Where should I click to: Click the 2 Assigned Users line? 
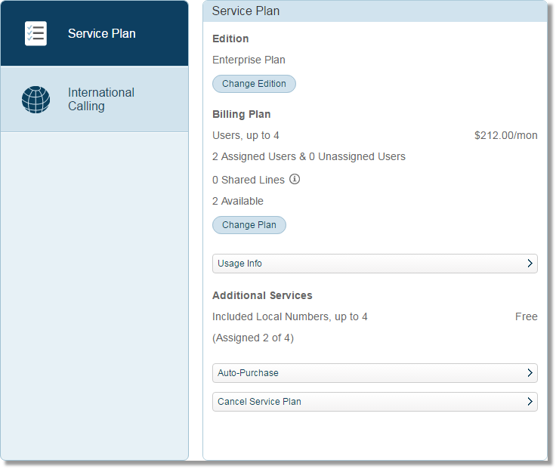(309, 156)
